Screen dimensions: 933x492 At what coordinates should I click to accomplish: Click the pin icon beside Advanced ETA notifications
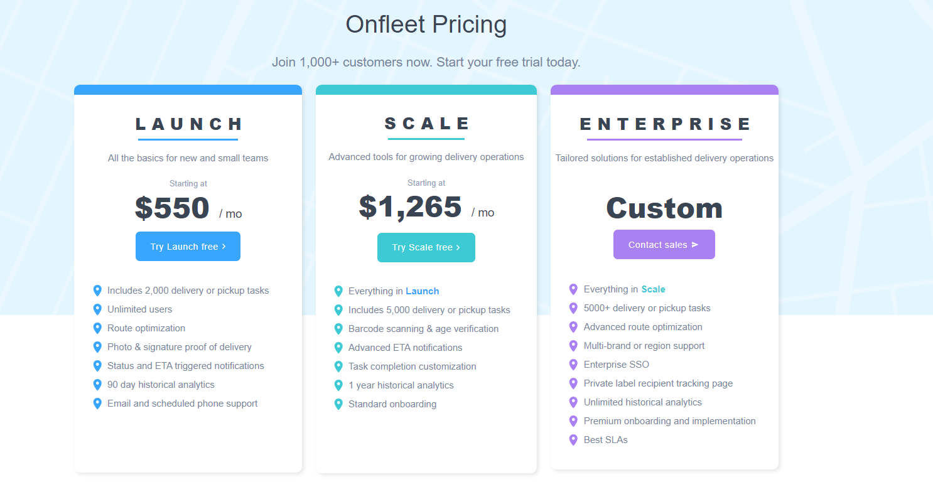click(339, 347)
